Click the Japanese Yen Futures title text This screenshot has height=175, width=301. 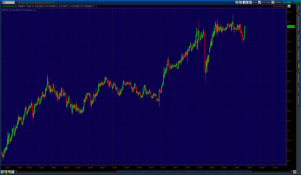coord(38,2)
